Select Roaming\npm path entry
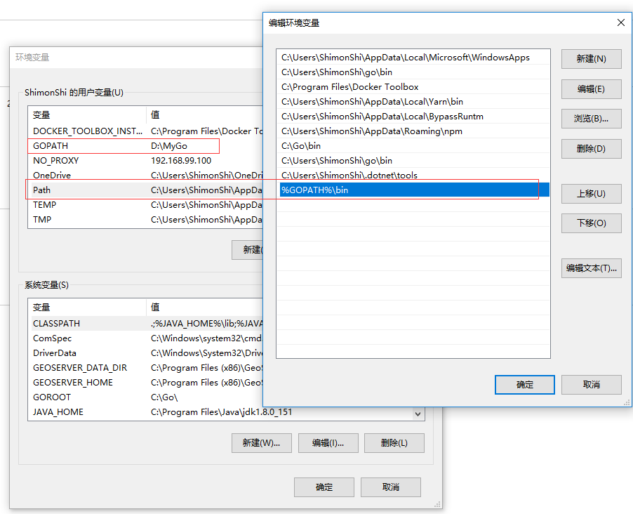The height and width of the screenshot is (514, 633). coord(413,131)
